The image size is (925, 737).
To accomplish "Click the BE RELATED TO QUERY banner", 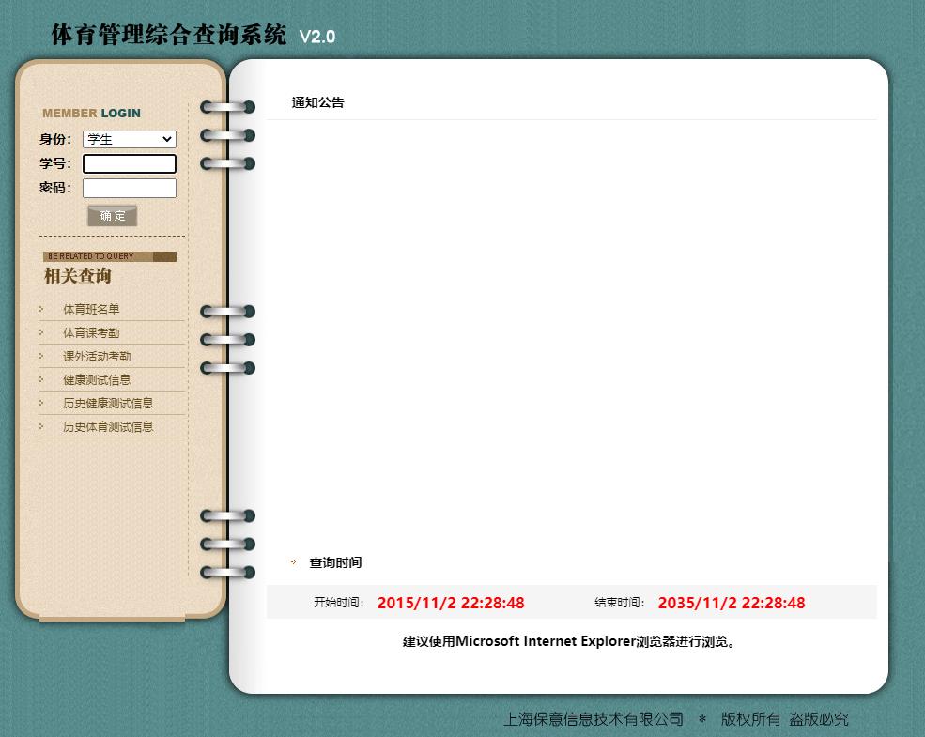I will tap(110, 256).
